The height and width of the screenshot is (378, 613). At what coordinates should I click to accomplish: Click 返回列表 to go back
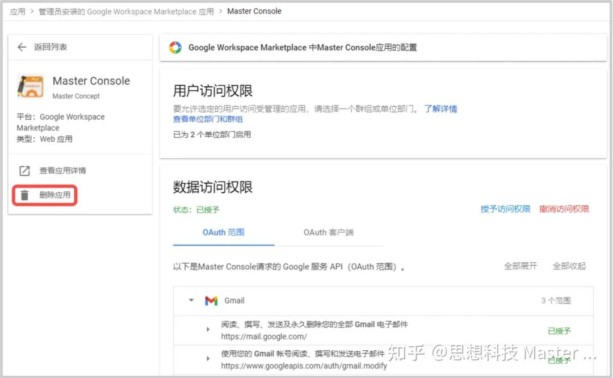point(51,47)
